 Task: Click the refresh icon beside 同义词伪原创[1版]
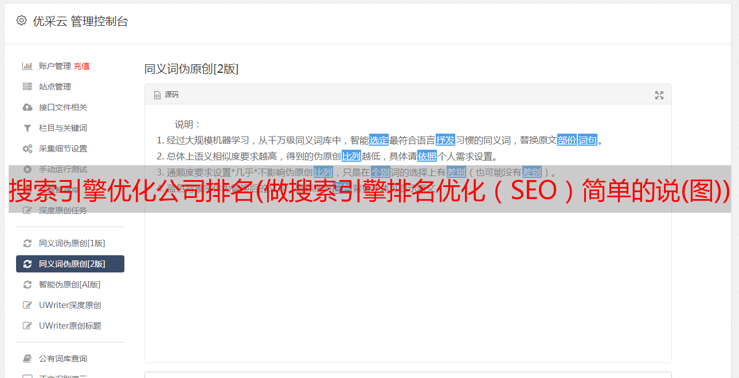click(27, 243)
